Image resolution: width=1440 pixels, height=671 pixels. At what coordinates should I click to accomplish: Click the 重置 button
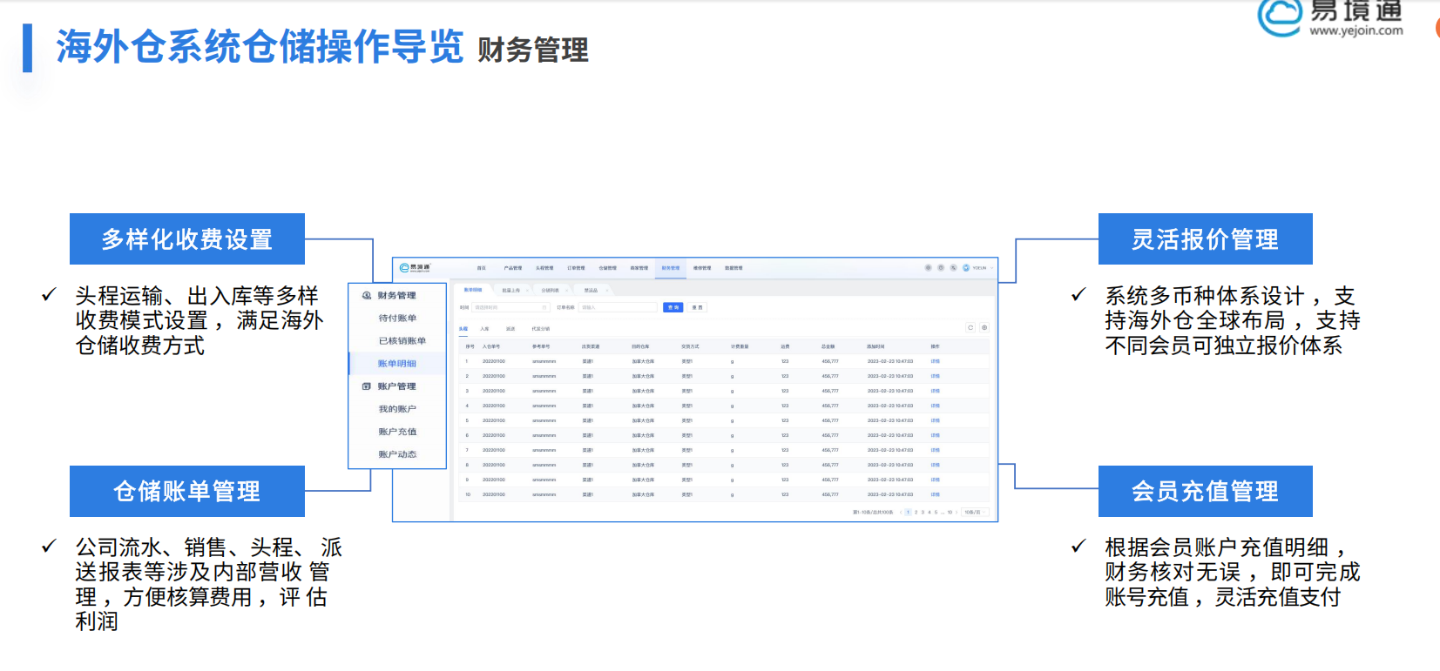697,307
